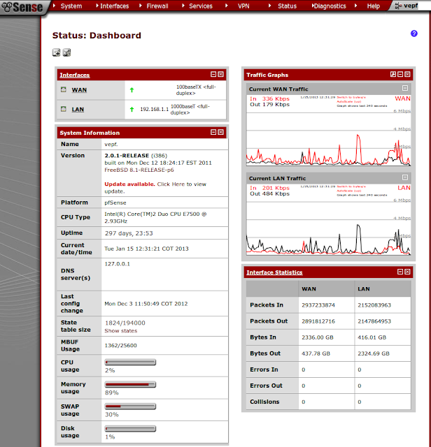Click the WAN interface icon
This screenshot has width=431, height=447.
click(64, 89)
